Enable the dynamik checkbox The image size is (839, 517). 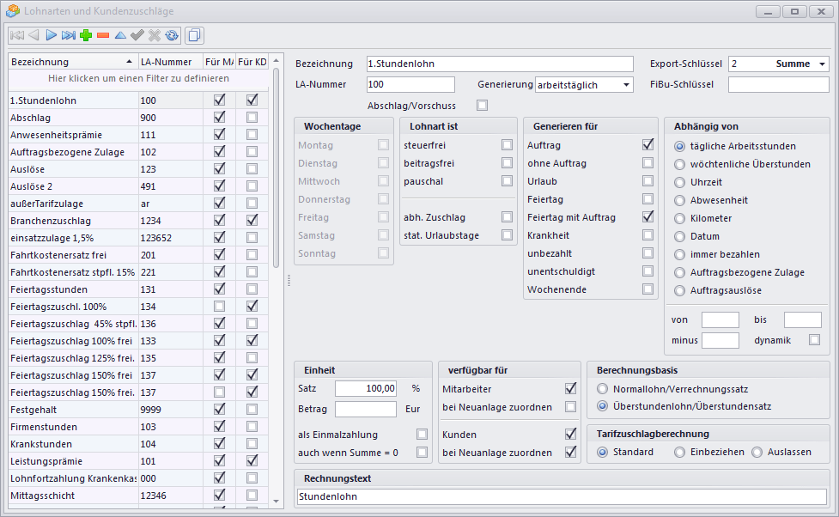(x=814, y=340)
